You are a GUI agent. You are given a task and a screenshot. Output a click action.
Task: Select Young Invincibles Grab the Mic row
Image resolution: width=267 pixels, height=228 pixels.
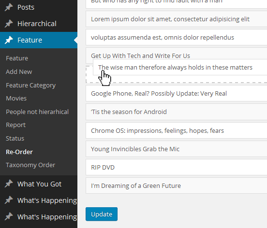tap(177, 149)
